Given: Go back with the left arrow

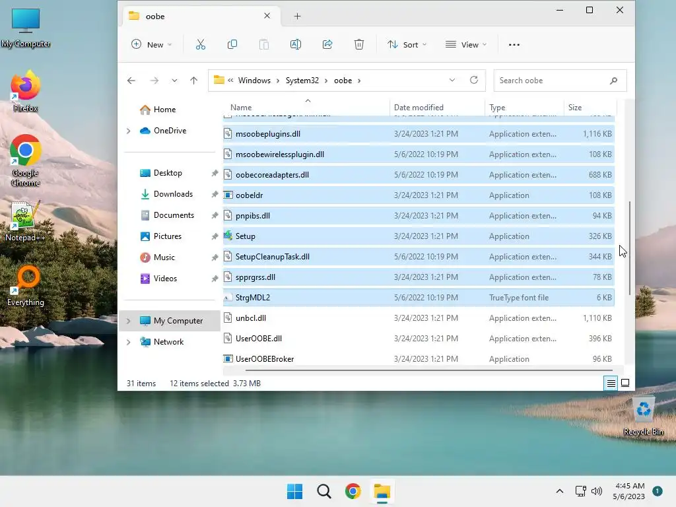Looking at the screenshot, I should (131, 81).
